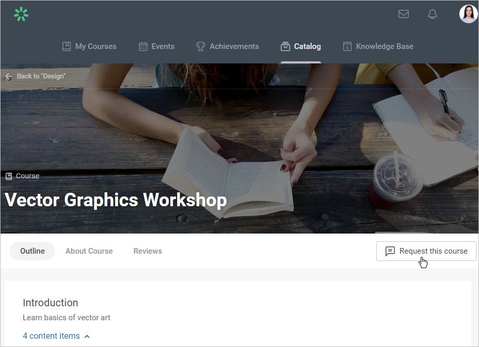Switch to the Reviews tab
Screen dimensions: 479x347
(148, 251)
